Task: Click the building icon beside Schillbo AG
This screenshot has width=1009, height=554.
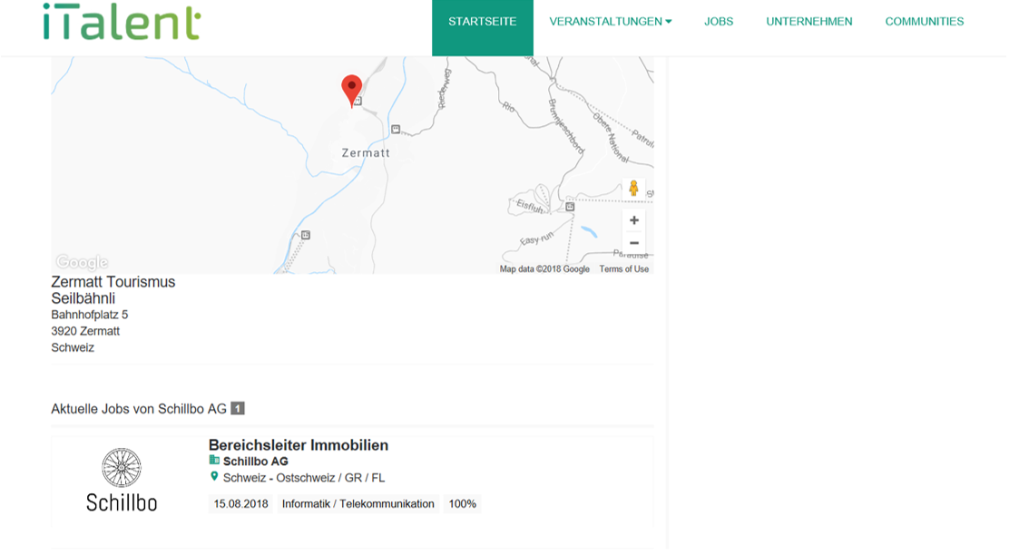Action: coord(214,461)
